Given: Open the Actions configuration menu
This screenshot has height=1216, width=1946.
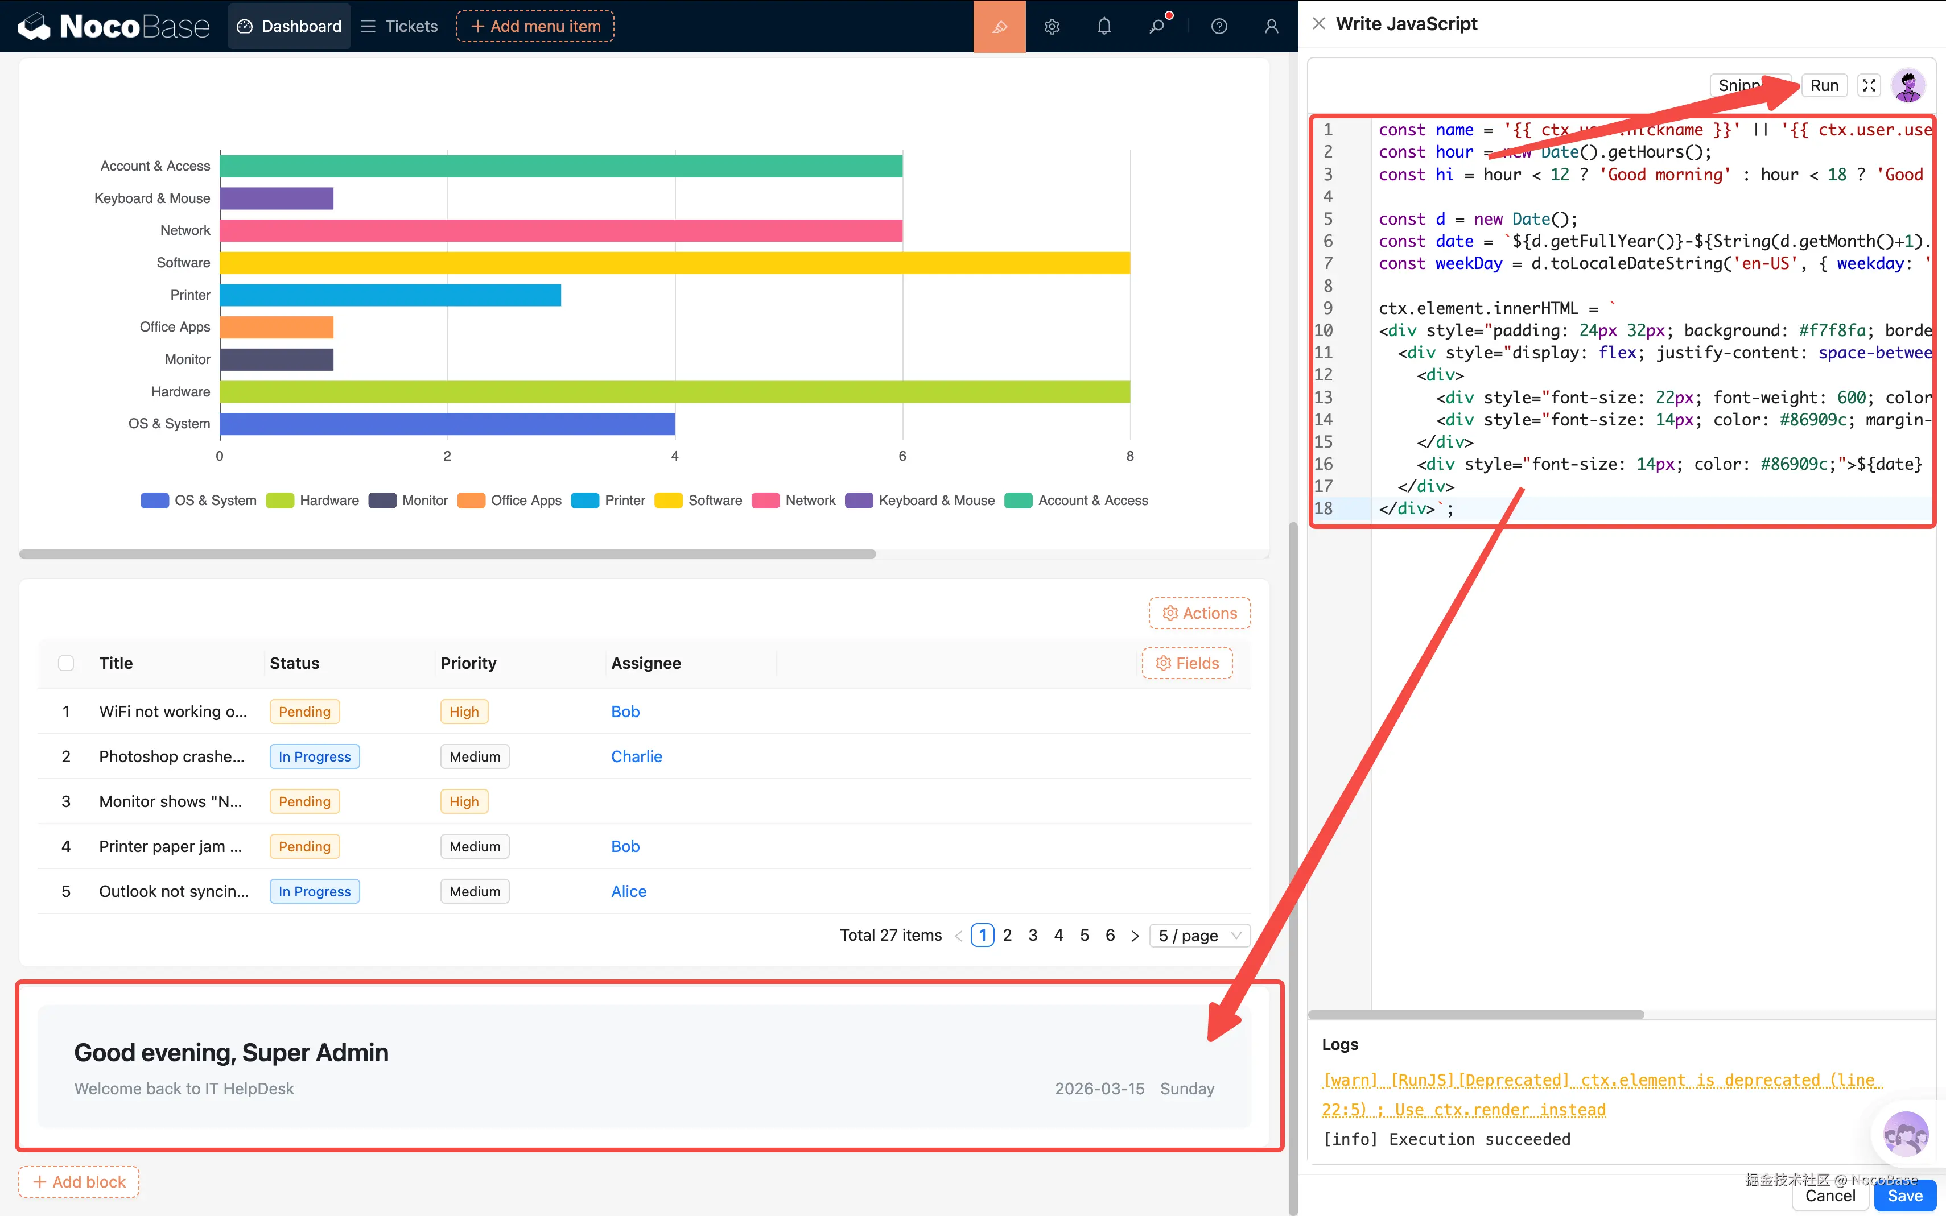Looking at the screenshot, I should point(1199,613).
